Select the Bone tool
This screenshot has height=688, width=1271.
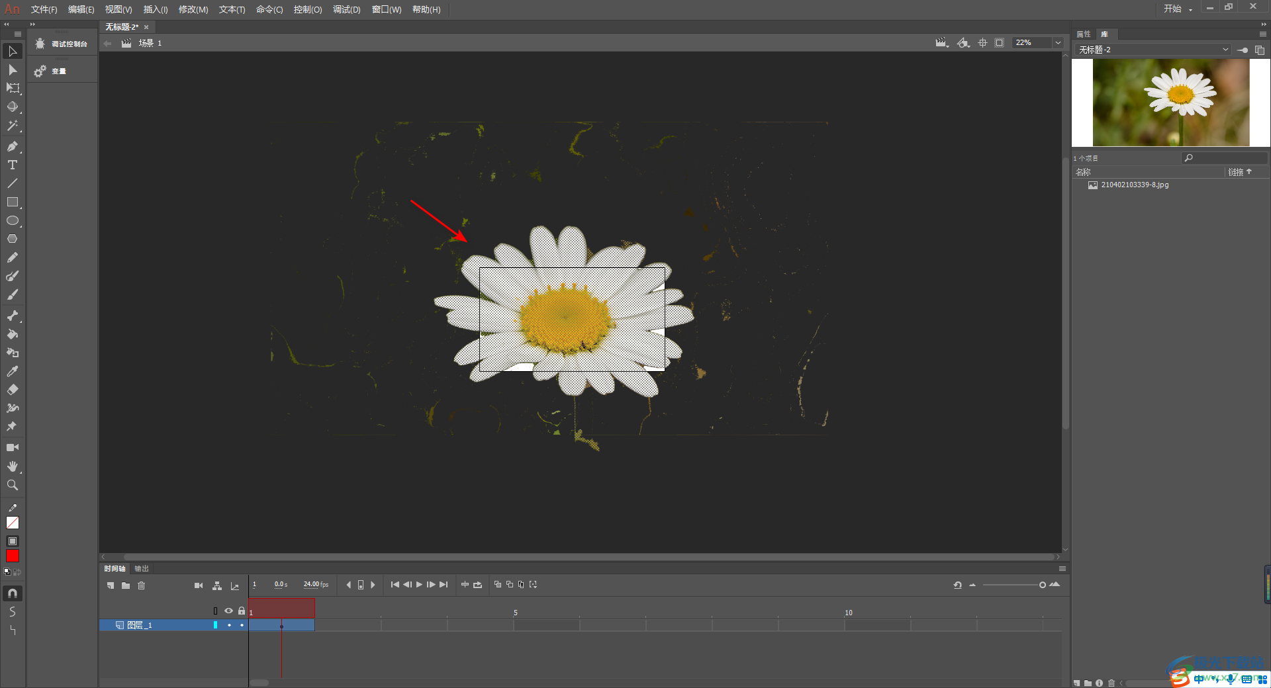point(13,316)
